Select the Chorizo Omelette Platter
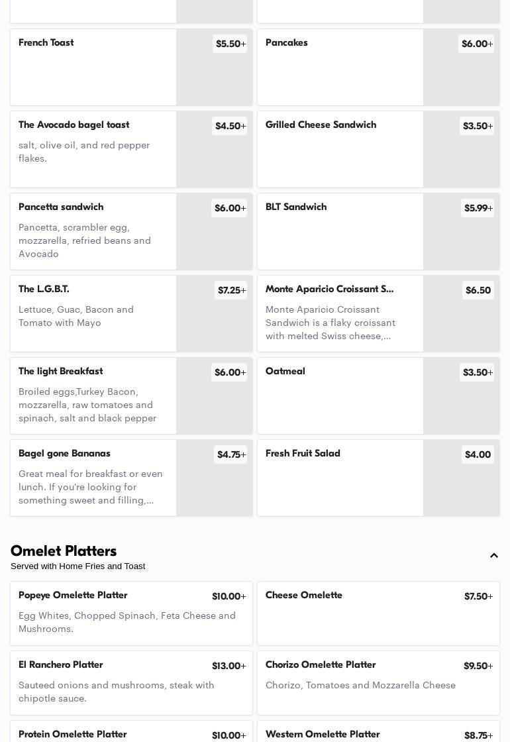This screenshot has width=510, height=742. point(378,682)
